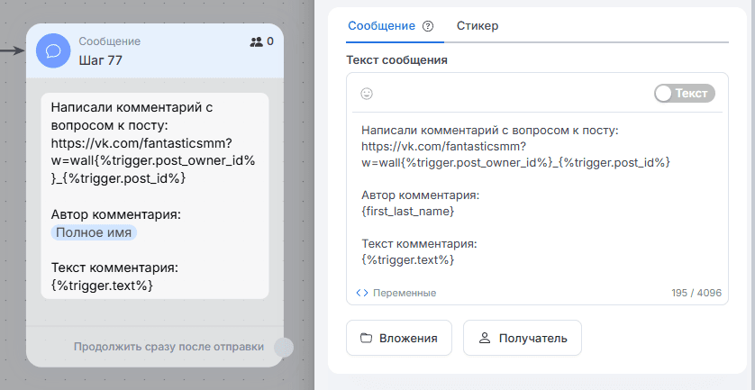
Task: Click {%trigger.text%} in the editor text
Action: [x=408, y=260]
